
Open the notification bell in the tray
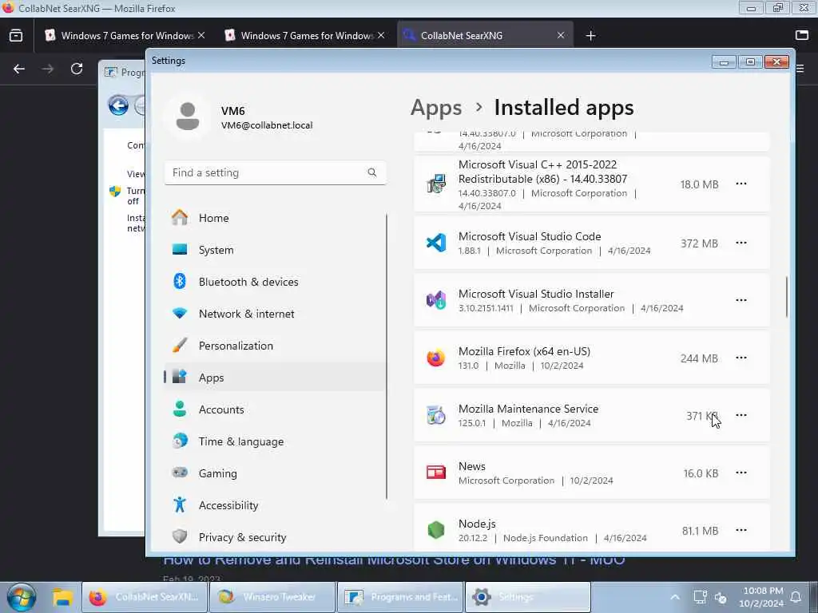[796, 597]
